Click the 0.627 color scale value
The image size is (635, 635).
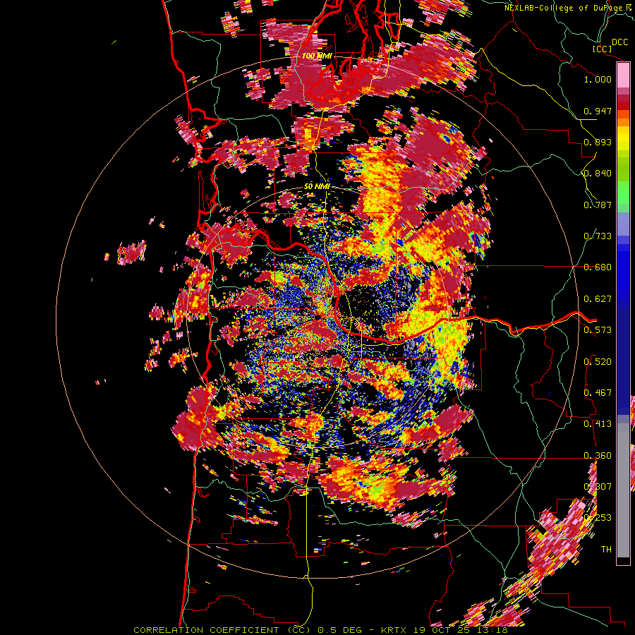[x=598, y=299]
